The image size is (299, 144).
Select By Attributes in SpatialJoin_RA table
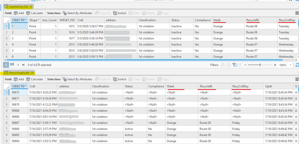pyautogui.click(x=78, y=13)
